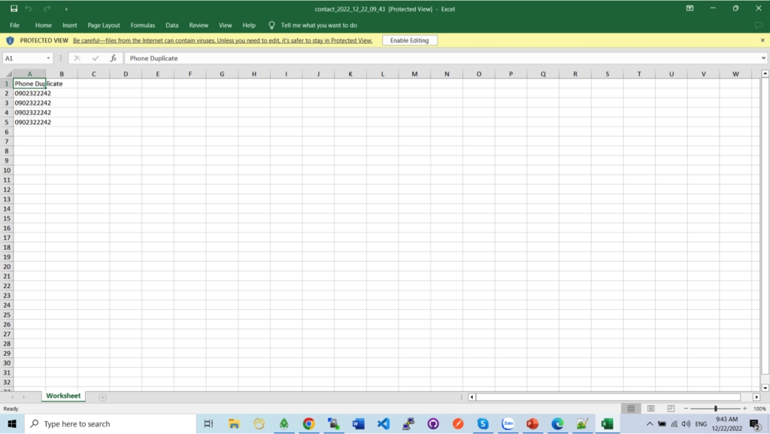Open the Formulas ribbon tab

[142, 25]
